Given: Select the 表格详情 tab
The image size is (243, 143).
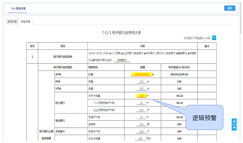Looking at the screenshot, I should click(25, 22).
